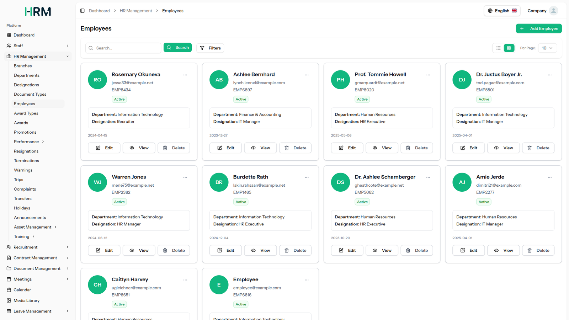Click the Dashboard breadcrumb link
This screenshot has width=569, height=320.
click(99, 11)
